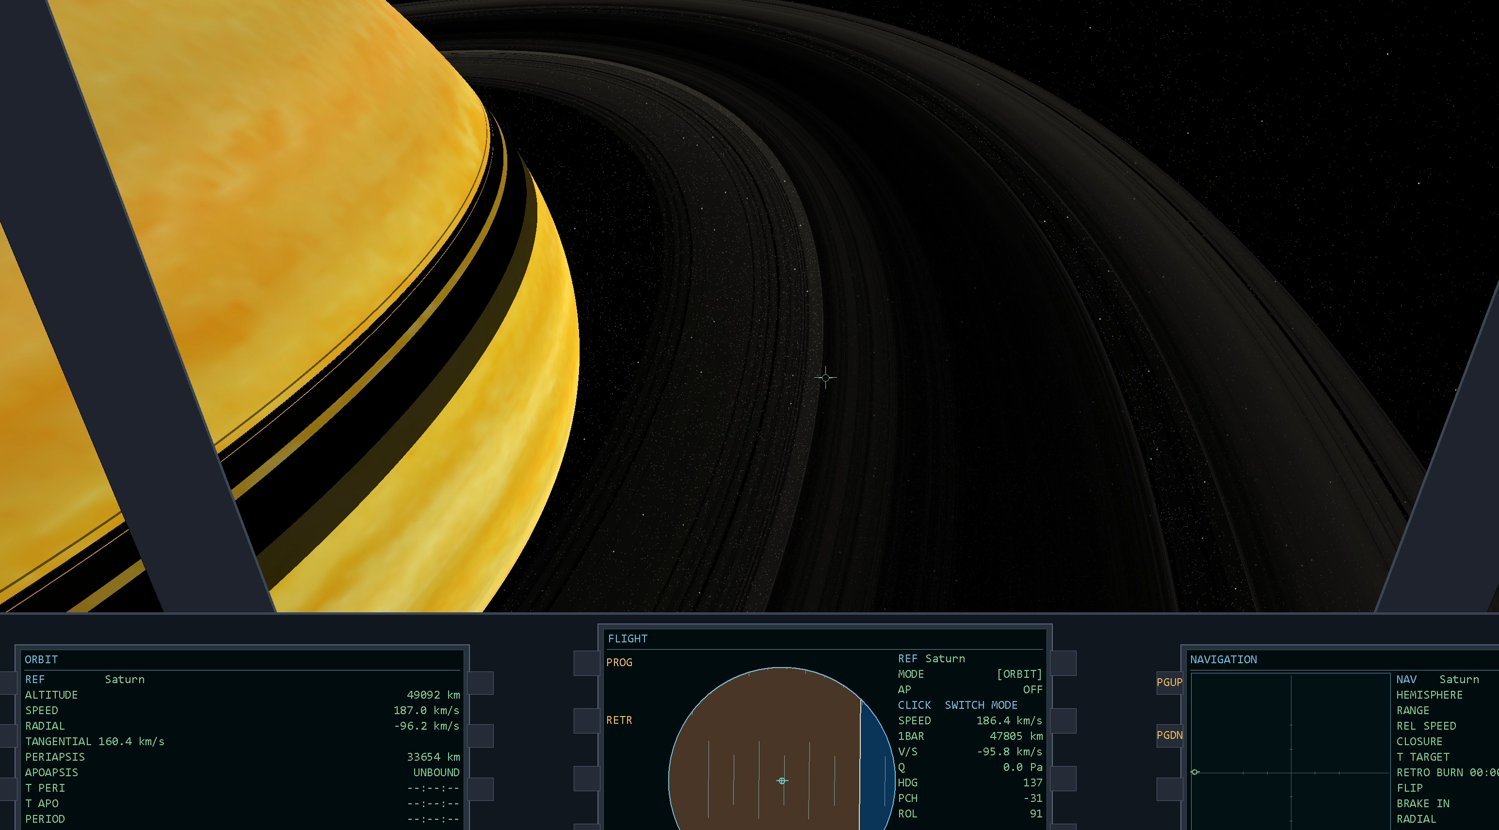Click the REF Saturn text in ORBIT panel

point(85,679)
